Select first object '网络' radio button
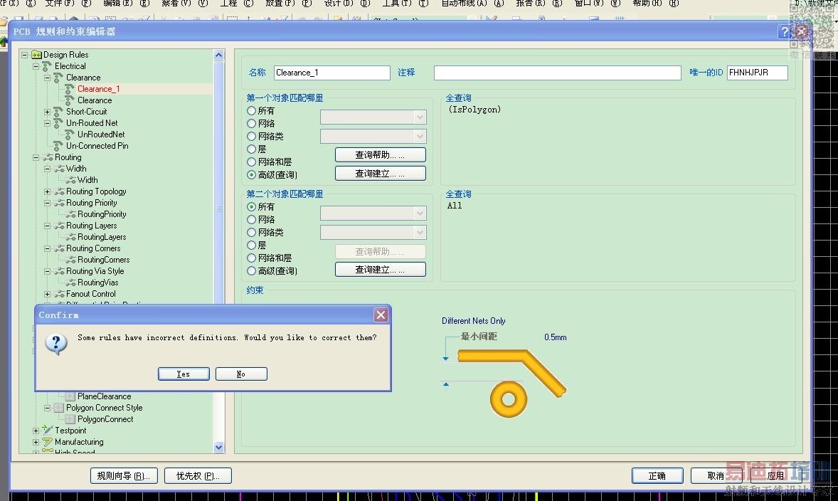The image size is (838, 501). coord(251,124)
